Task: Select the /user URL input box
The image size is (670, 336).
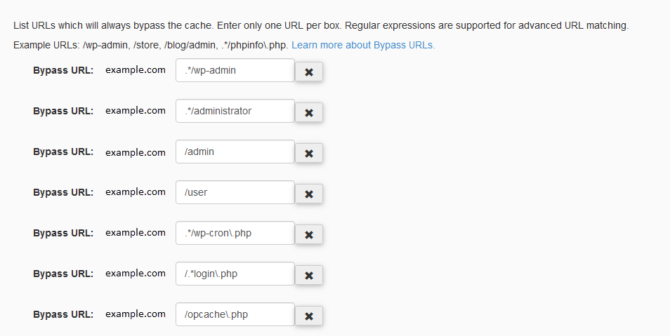Action: 235,192
